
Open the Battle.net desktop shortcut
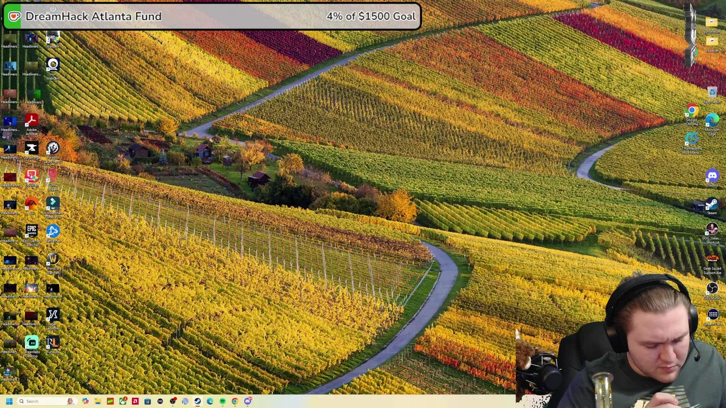pos(53,233)
